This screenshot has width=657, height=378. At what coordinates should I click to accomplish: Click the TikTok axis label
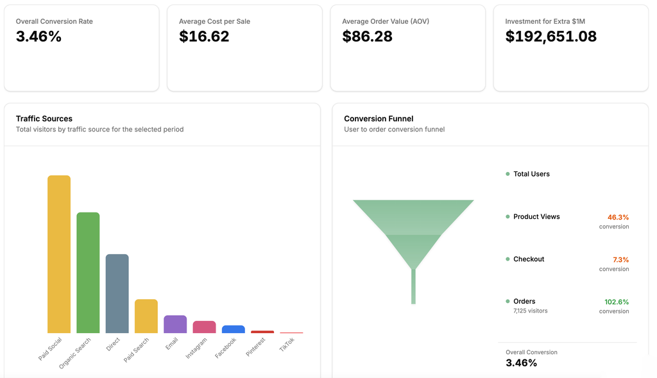point(287,345)
